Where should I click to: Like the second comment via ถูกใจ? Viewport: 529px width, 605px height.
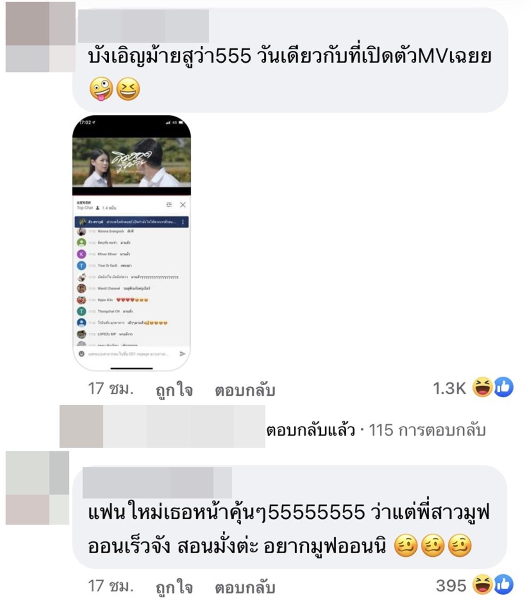pyautogui.click(x=174, y=586)
